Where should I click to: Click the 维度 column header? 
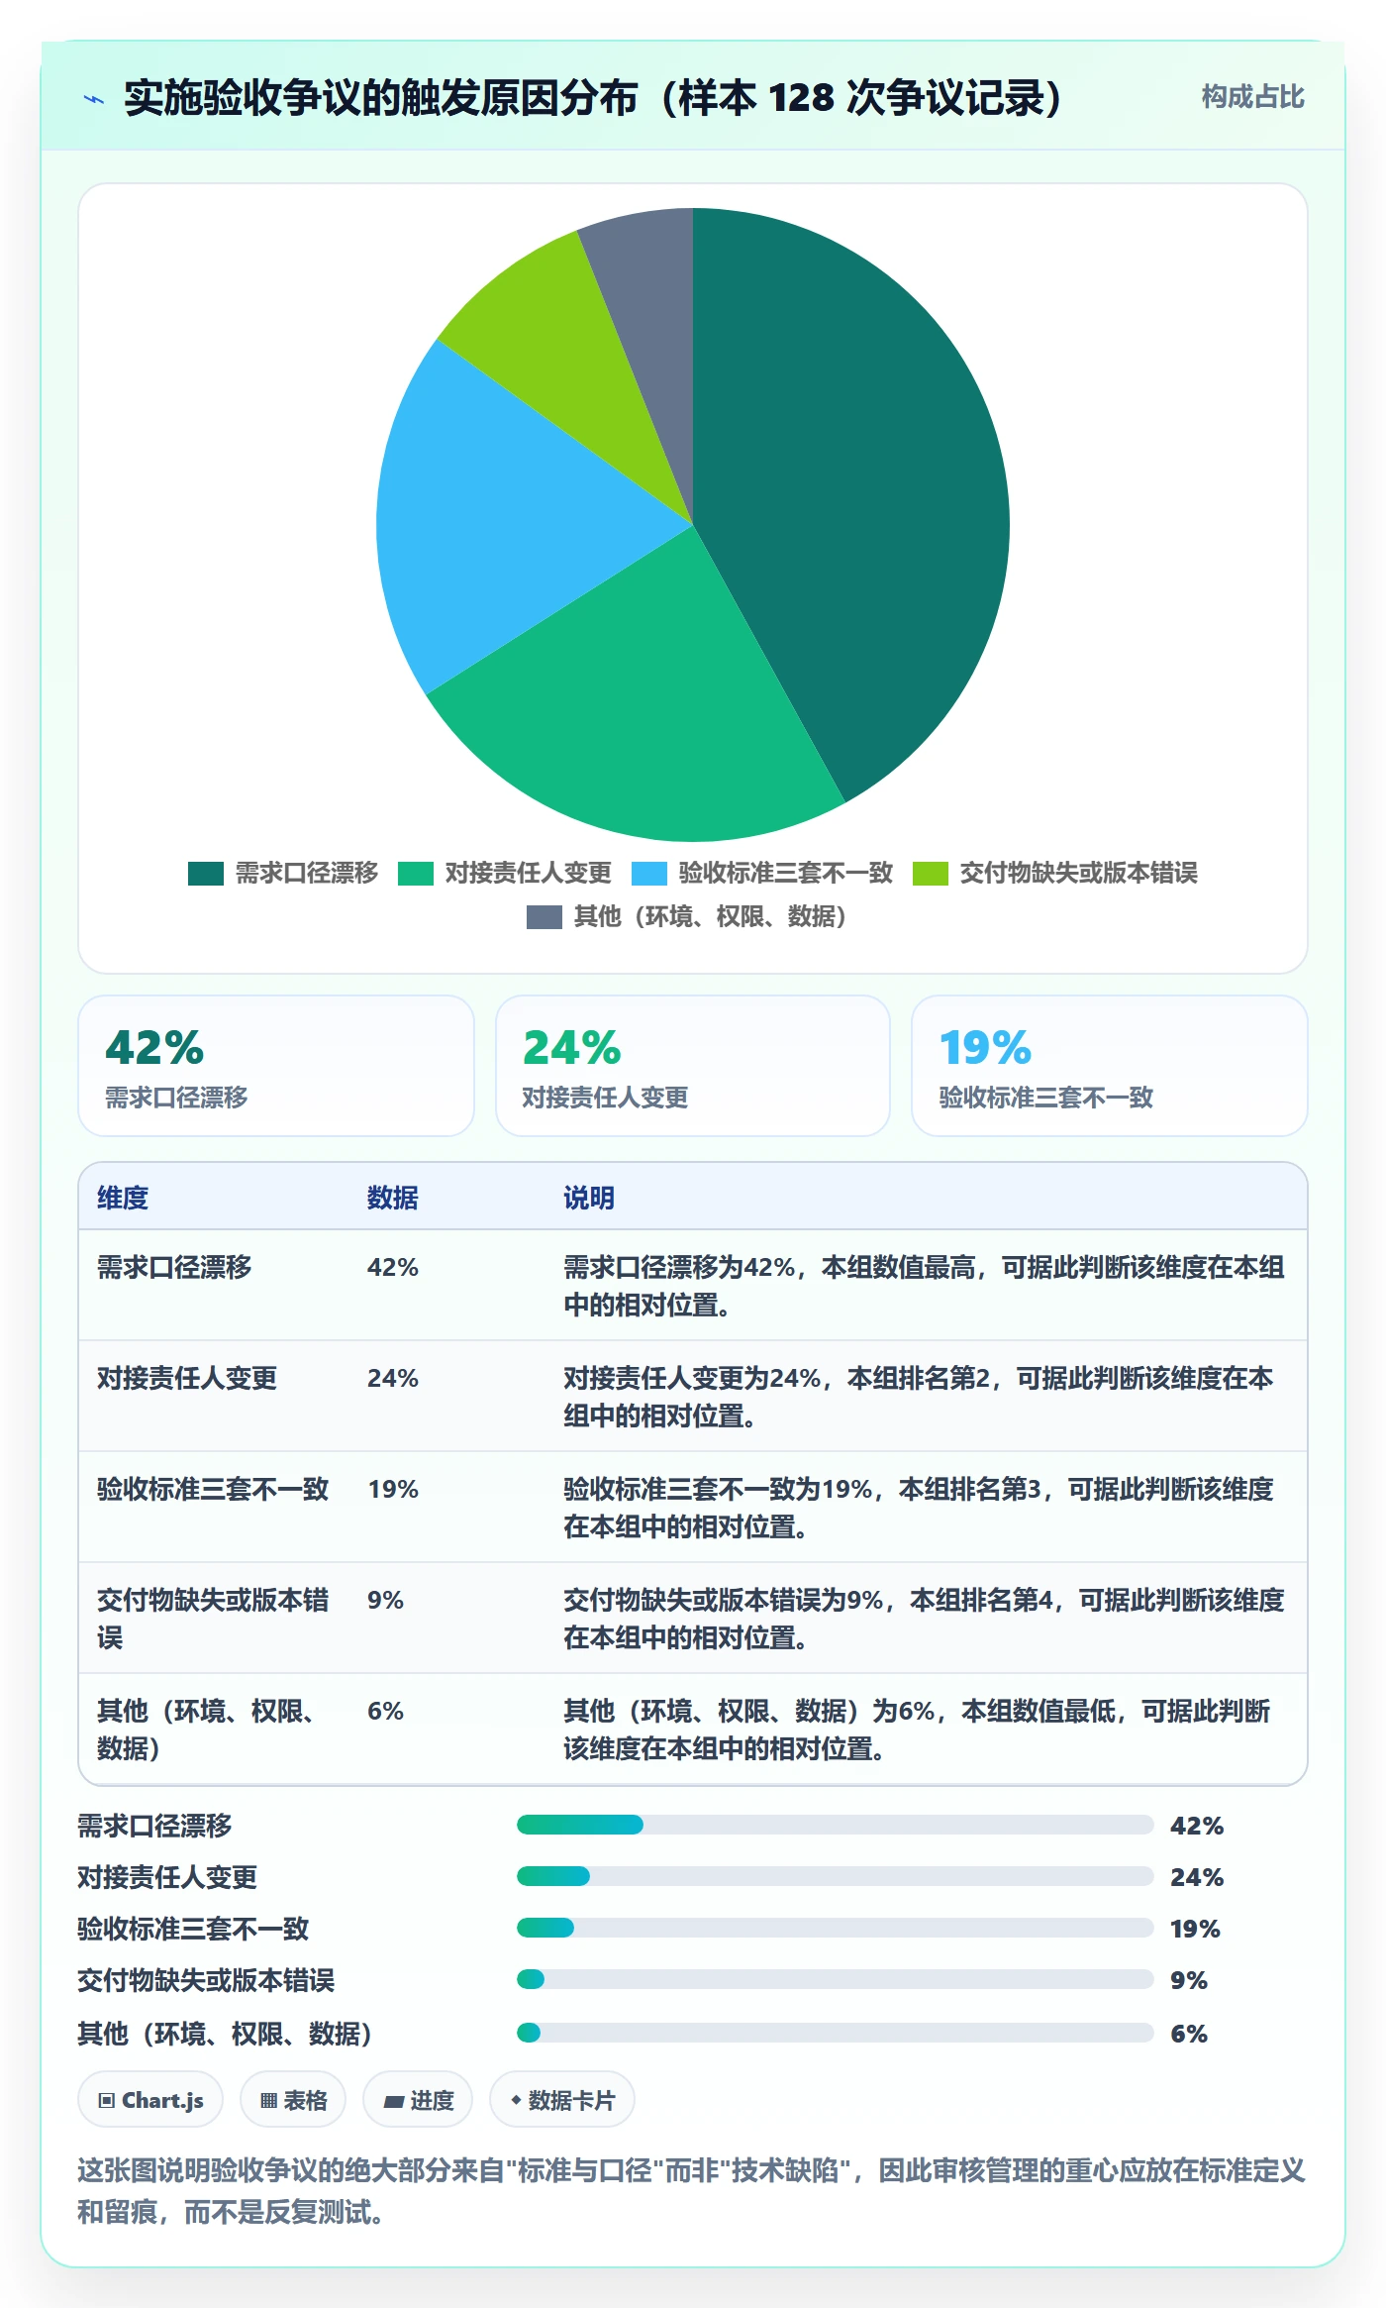(x=123, y=1198)
